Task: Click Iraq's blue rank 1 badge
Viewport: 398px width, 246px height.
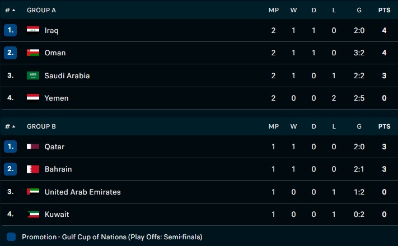Action: tap(11, 30)
